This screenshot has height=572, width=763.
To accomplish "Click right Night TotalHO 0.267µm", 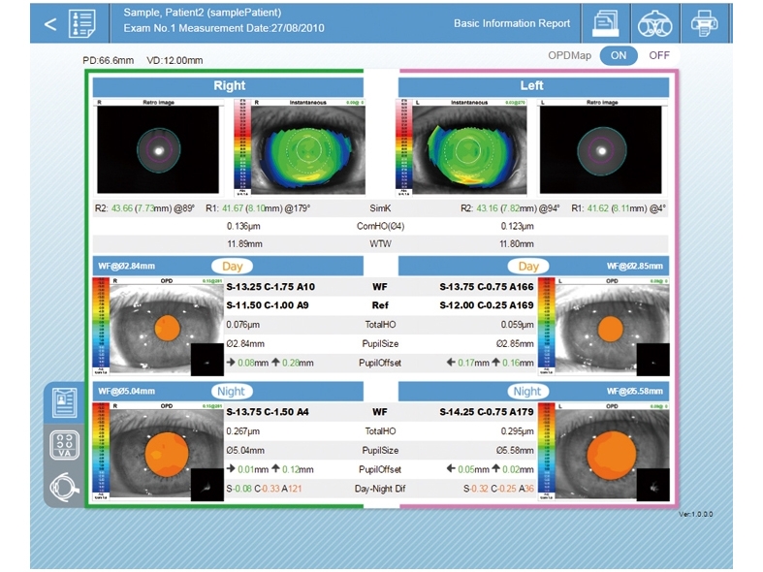I will [242, 431].
